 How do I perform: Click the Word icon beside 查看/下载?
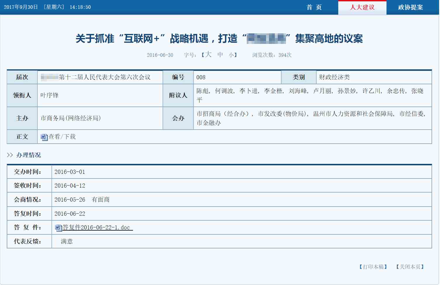(44, 137)
